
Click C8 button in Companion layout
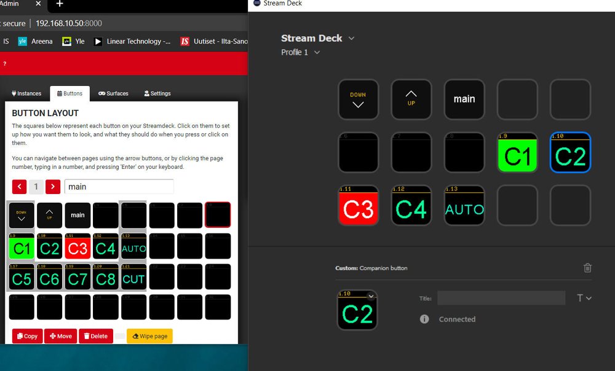coord(106,276)
